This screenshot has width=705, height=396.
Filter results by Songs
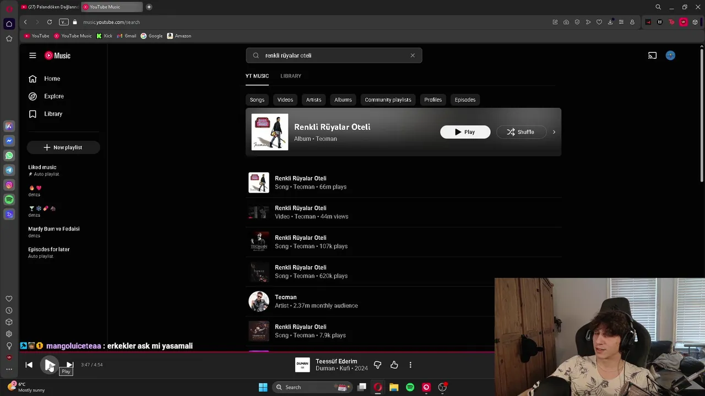coord(257,100)
